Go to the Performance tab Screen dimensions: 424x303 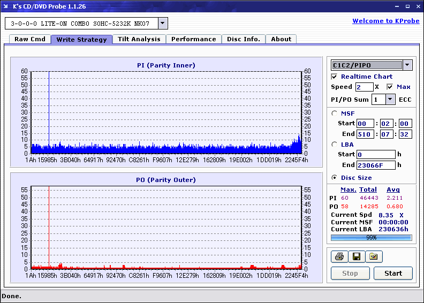[x=193, y=39]
